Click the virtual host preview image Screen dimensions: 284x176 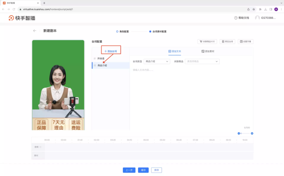coord(58,85)
